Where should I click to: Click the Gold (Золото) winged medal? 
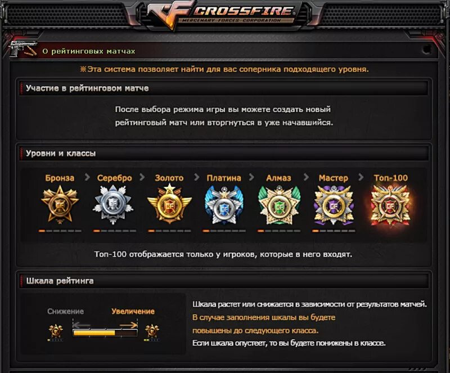(169, 204)
